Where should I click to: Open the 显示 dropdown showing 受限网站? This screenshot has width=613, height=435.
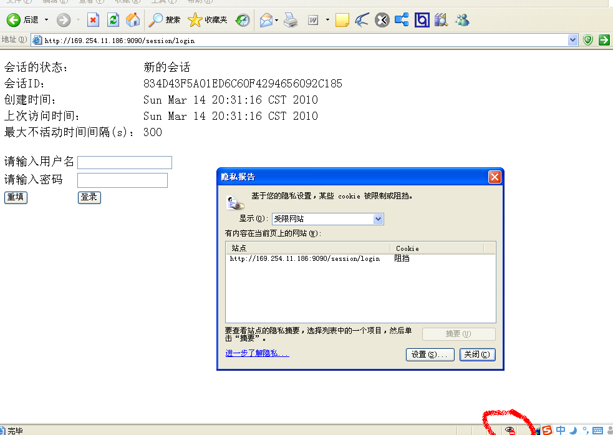tap(327, 218)
